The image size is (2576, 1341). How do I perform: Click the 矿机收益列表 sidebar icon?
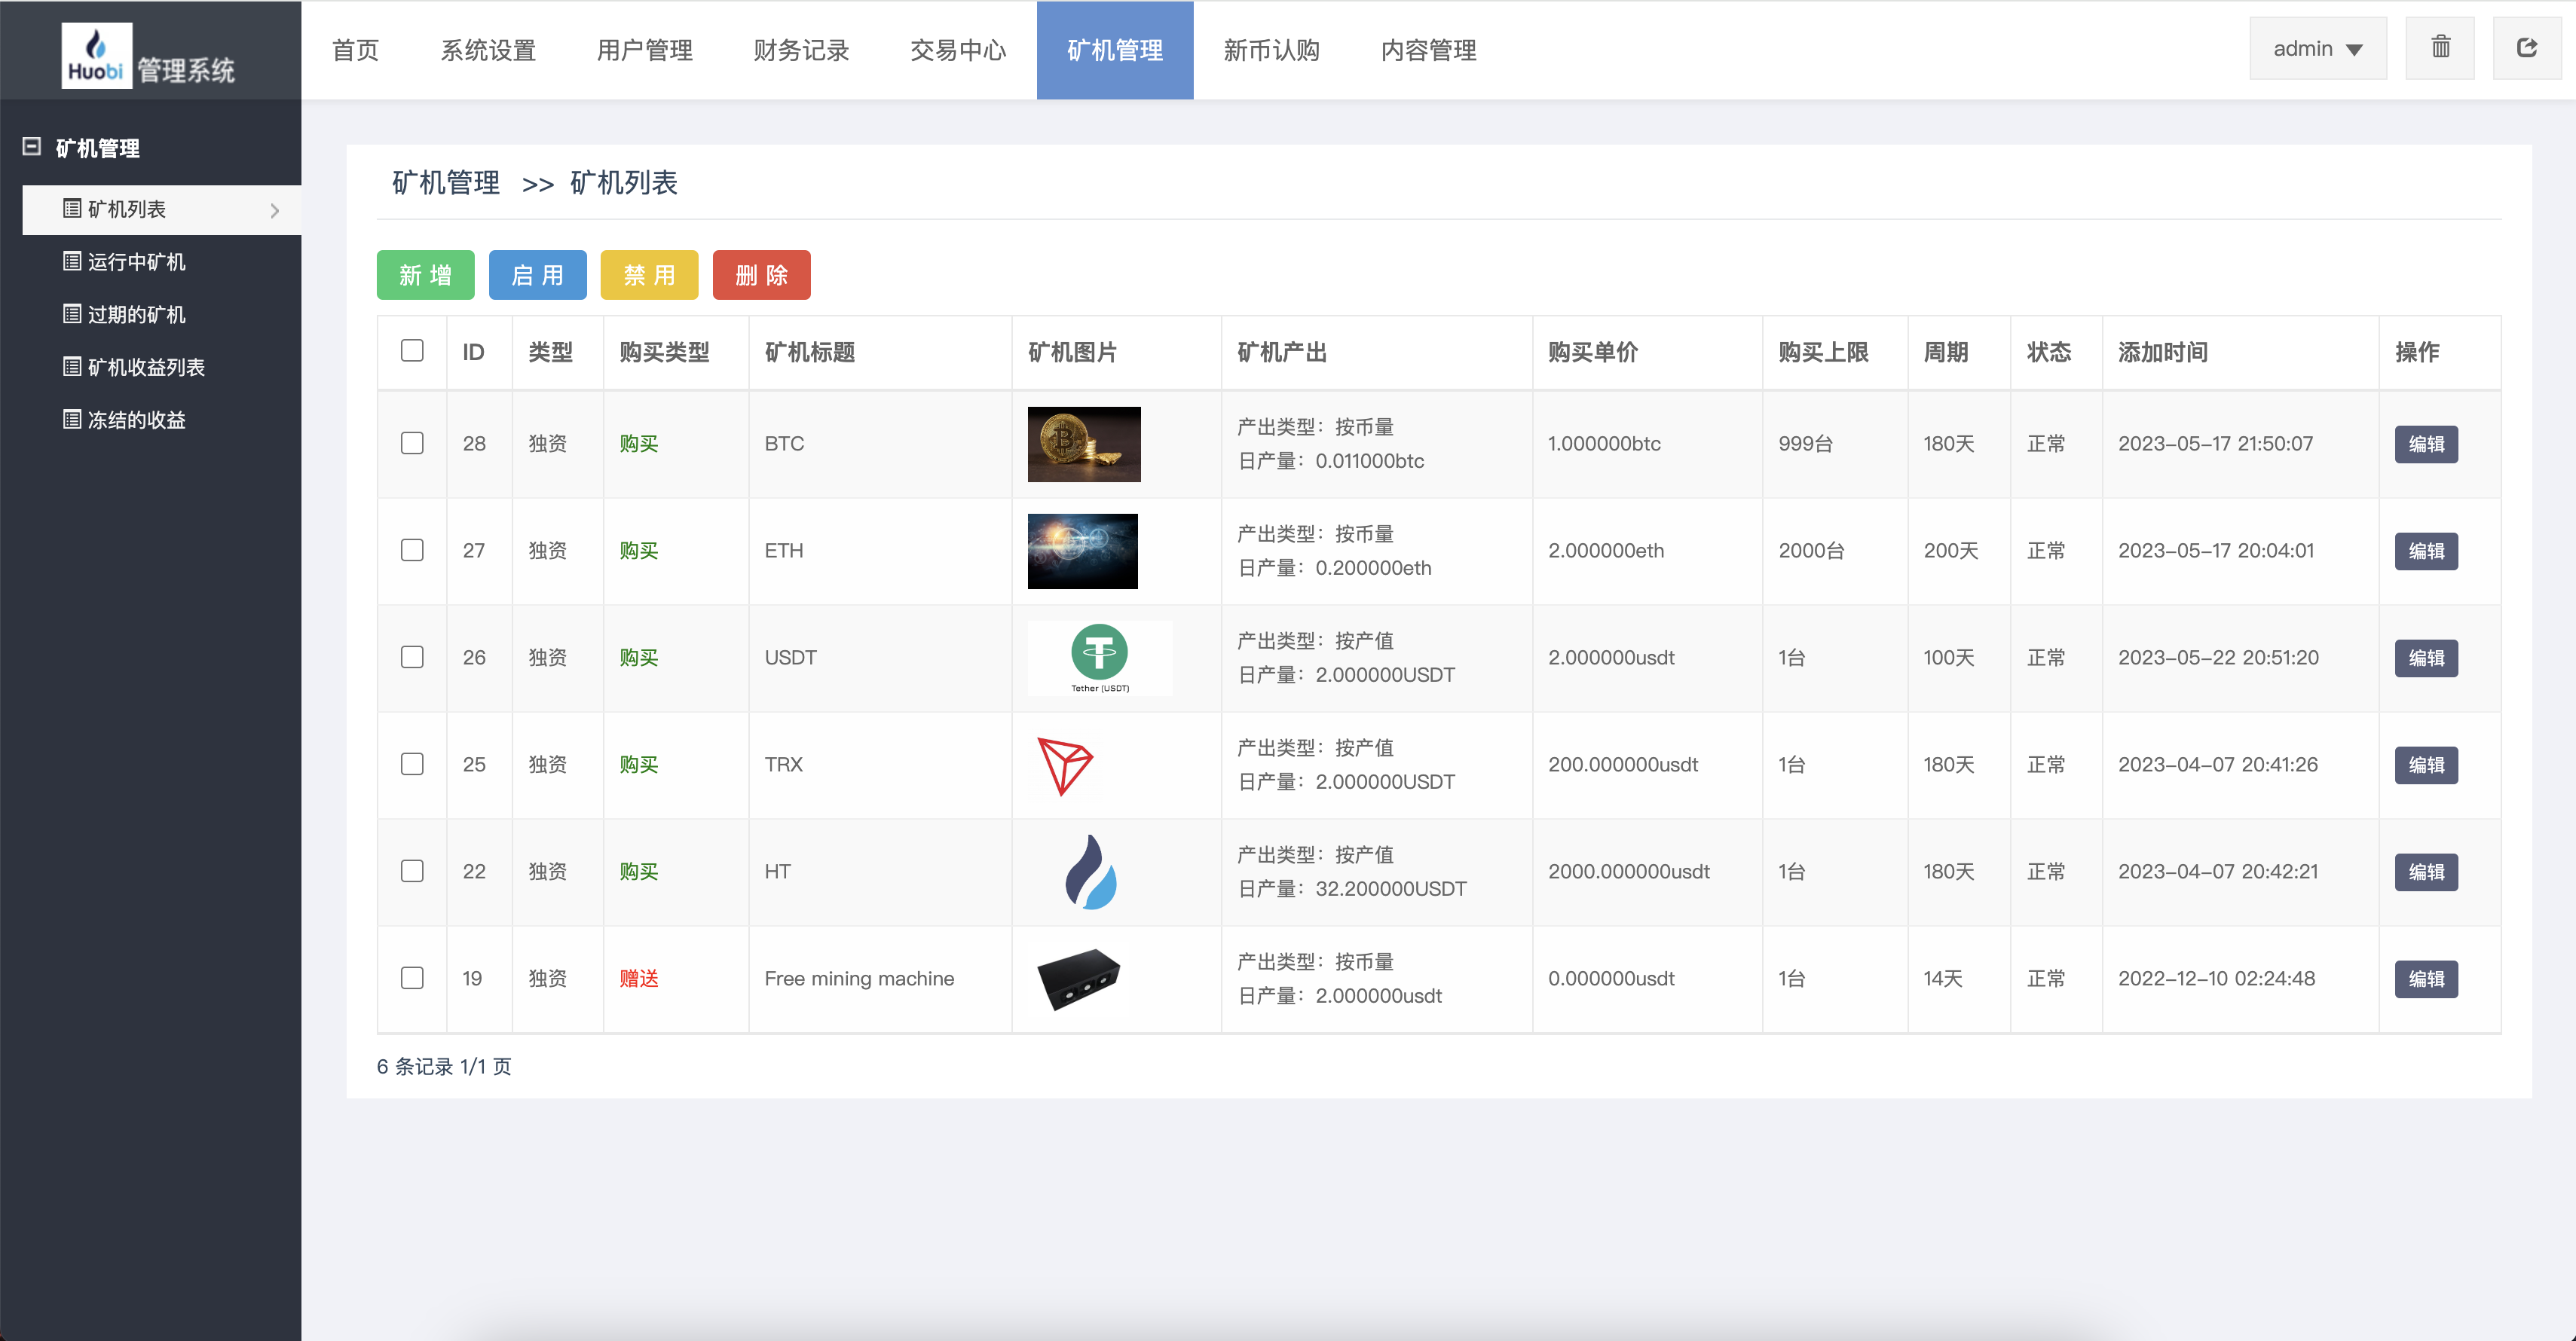[71, 367]
